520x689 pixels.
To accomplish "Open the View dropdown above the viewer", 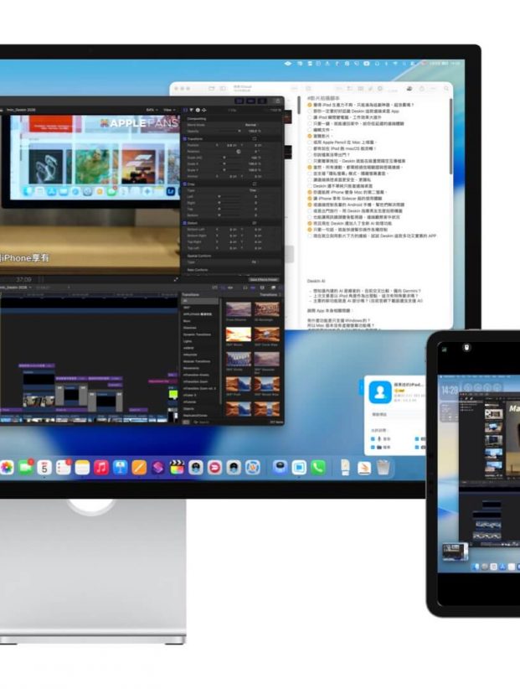I will coord(168,110).
